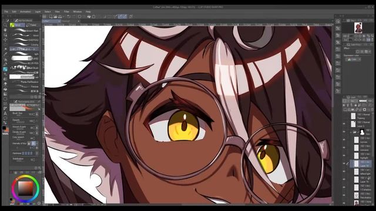Viewport: 376px width, 211px height.
Task: Open the File menu
Action: (x=6, y=12)
